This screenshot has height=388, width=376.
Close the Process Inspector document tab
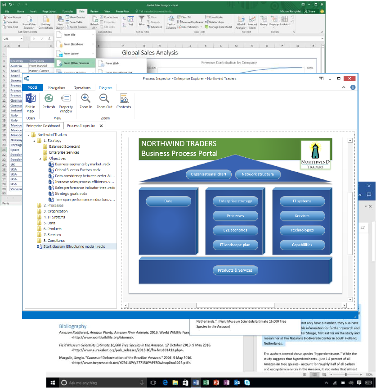[101, 126]
